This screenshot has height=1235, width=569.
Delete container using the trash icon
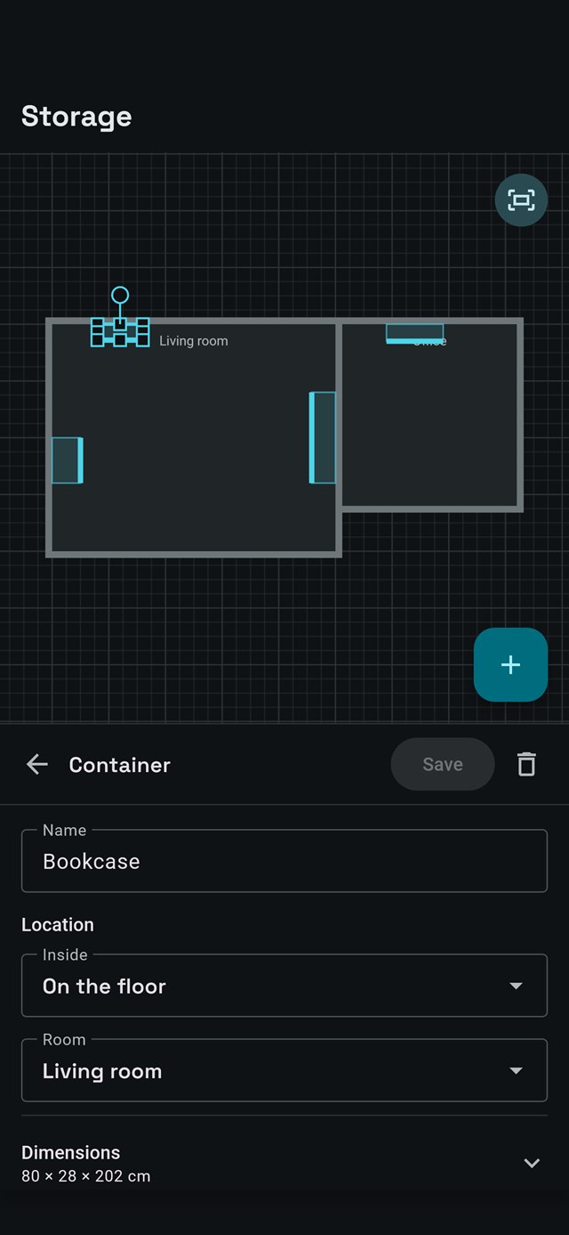(x=526, y=764)
